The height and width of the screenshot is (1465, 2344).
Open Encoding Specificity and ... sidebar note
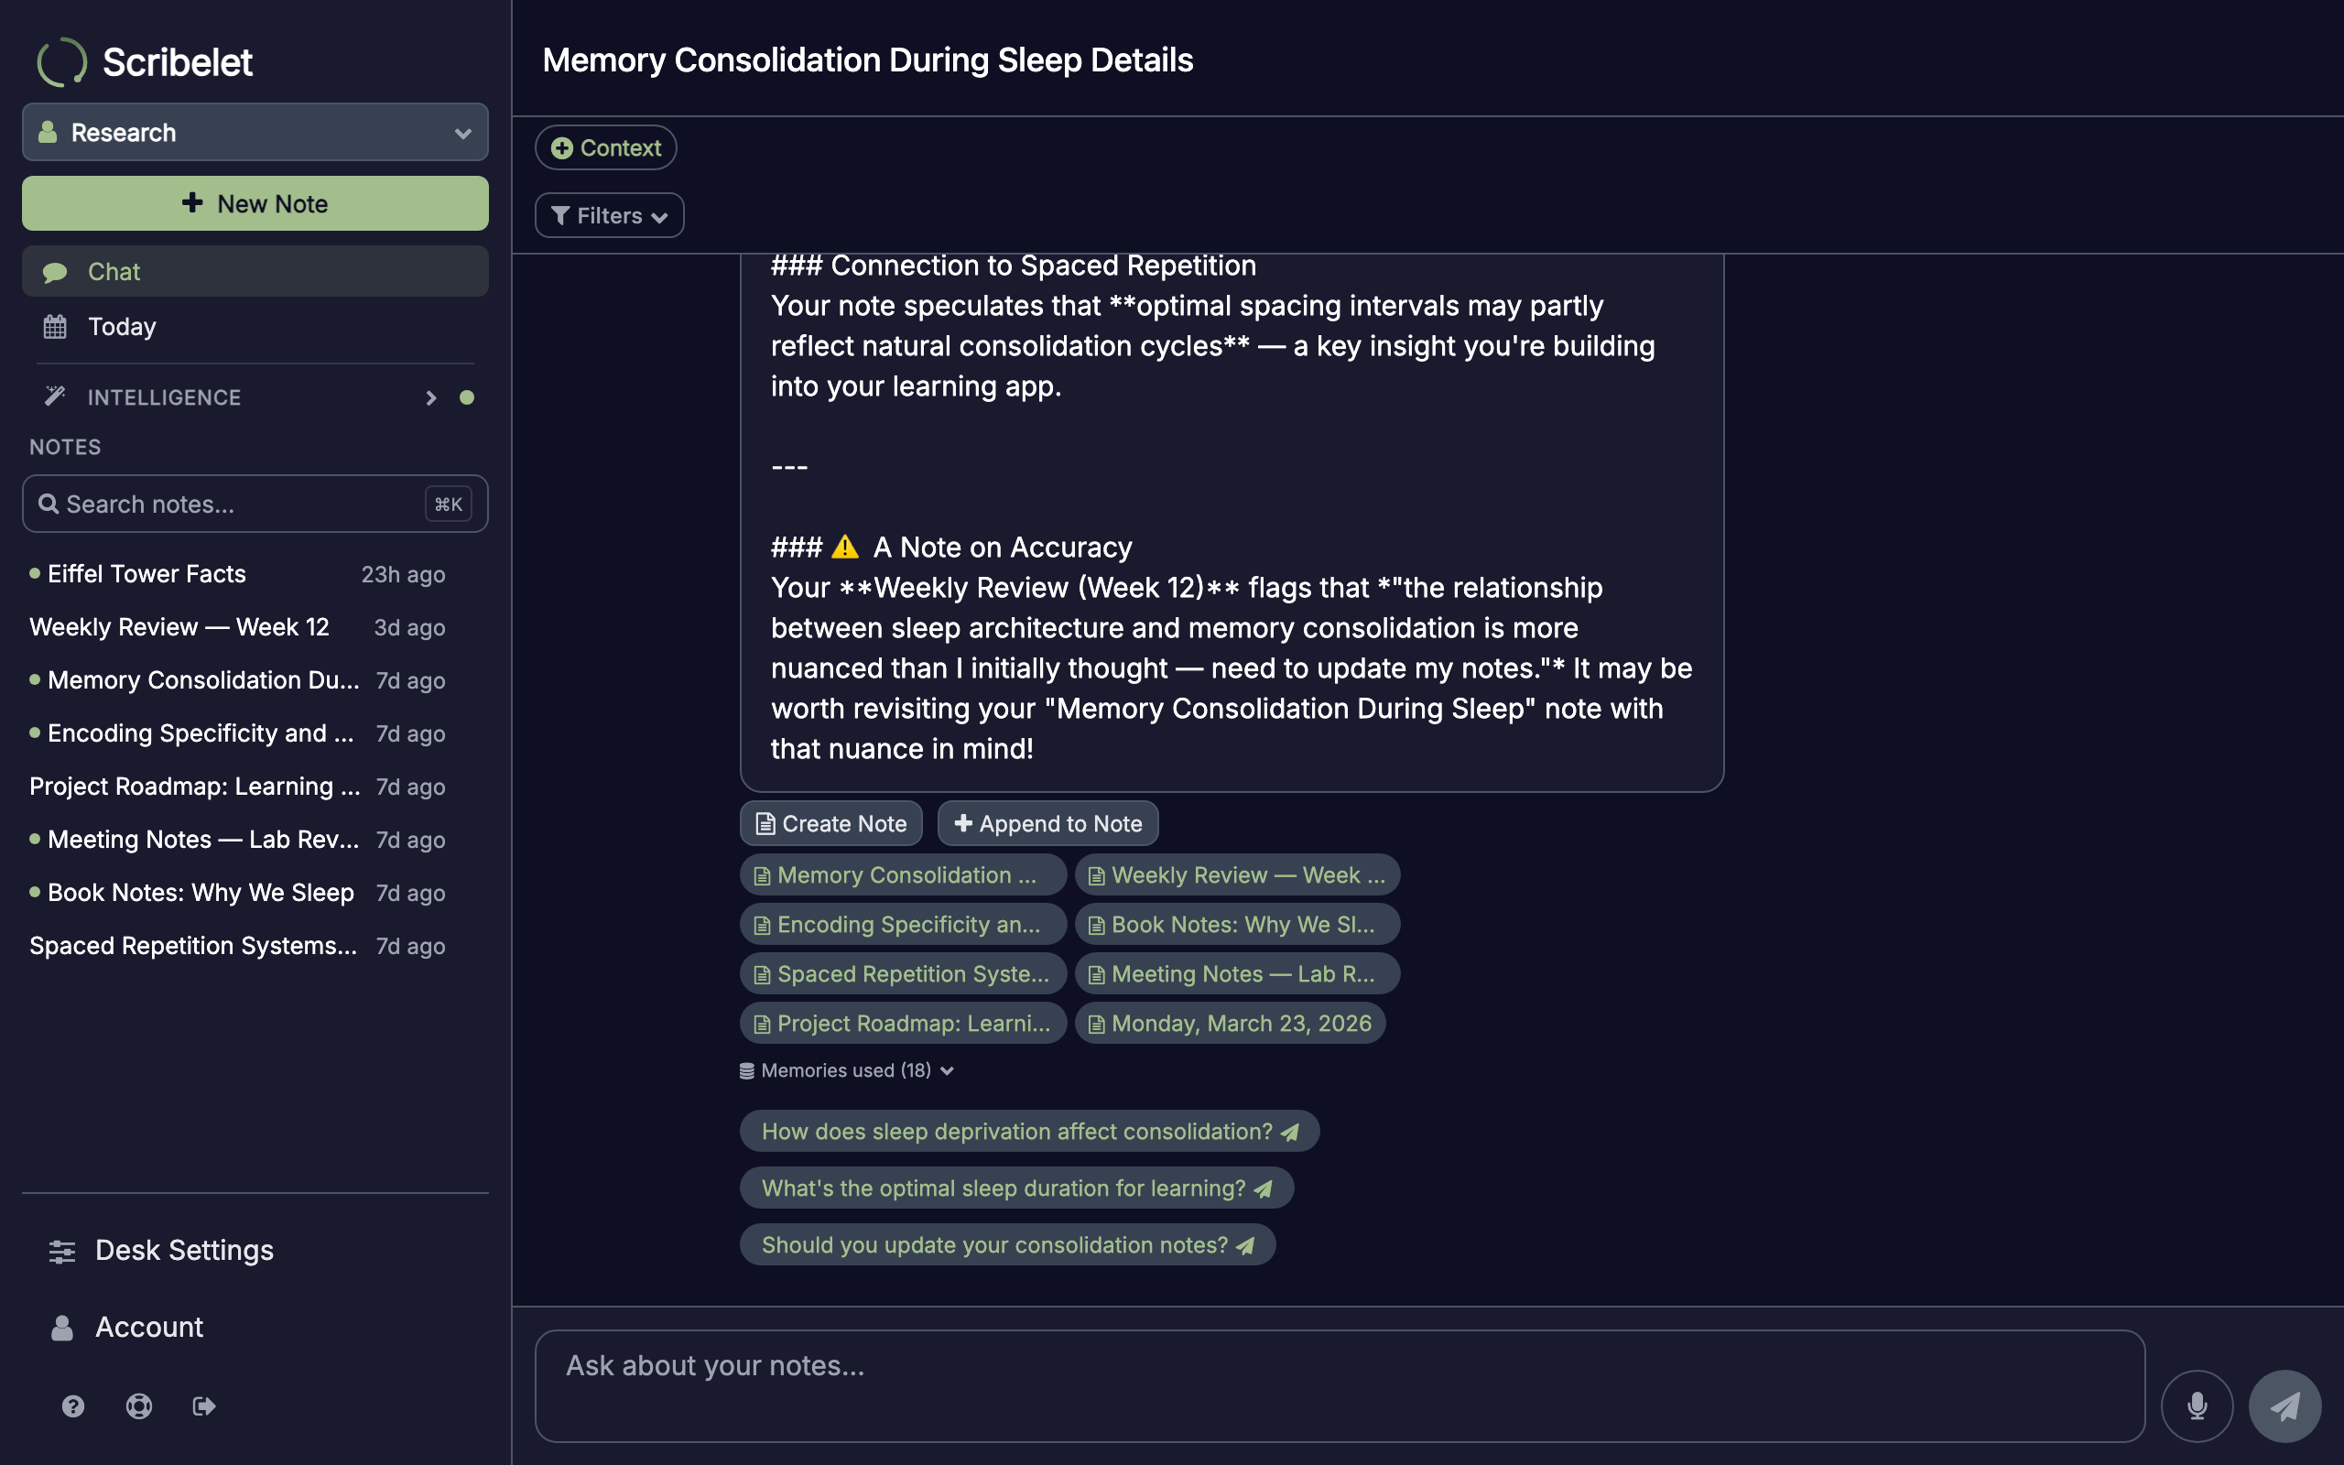pos(237,733)
